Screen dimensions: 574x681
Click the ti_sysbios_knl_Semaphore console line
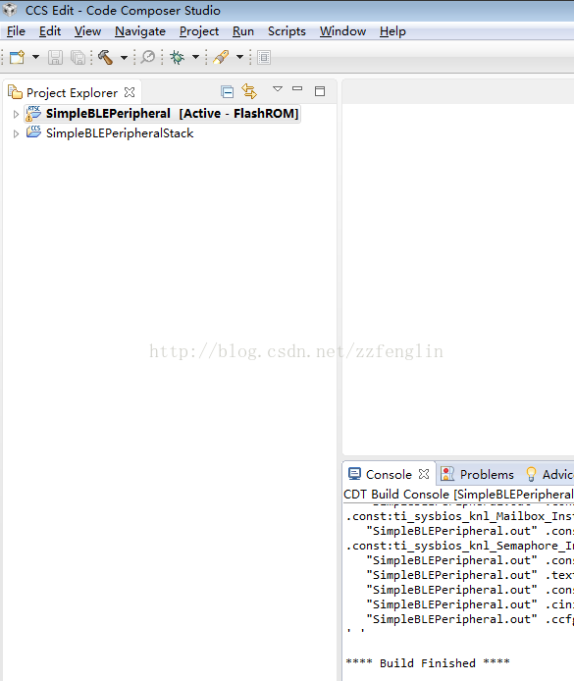pos(460,546)
